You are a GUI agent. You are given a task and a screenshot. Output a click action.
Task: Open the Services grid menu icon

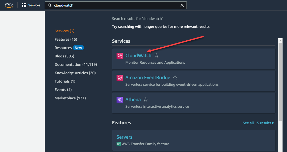pyautogui.click(x=24, y=5)
